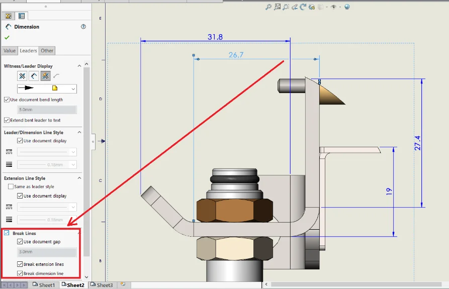This screenshot has height=289, width=449.
Task: Open the PropertyManager panel tab icon
Action: (22, 16)
